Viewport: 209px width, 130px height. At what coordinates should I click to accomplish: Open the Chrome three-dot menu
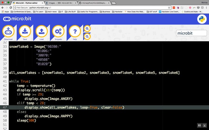(x=206, y=8)
